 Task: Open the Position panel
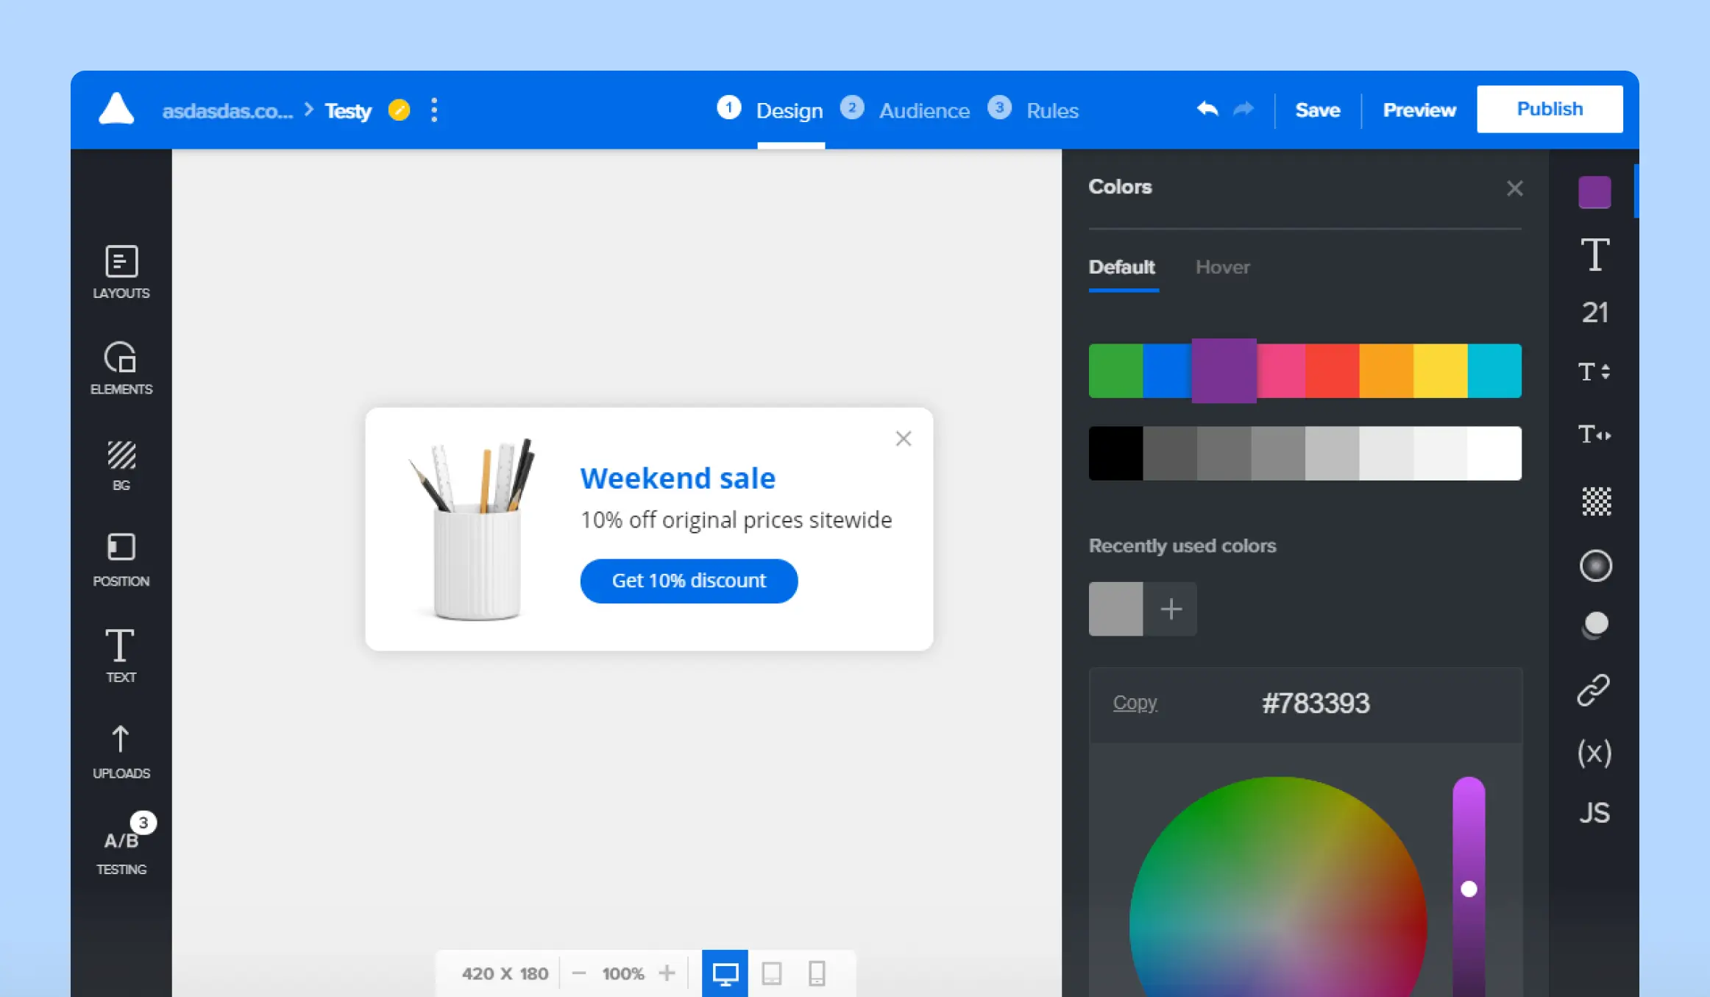coord(121,560)
